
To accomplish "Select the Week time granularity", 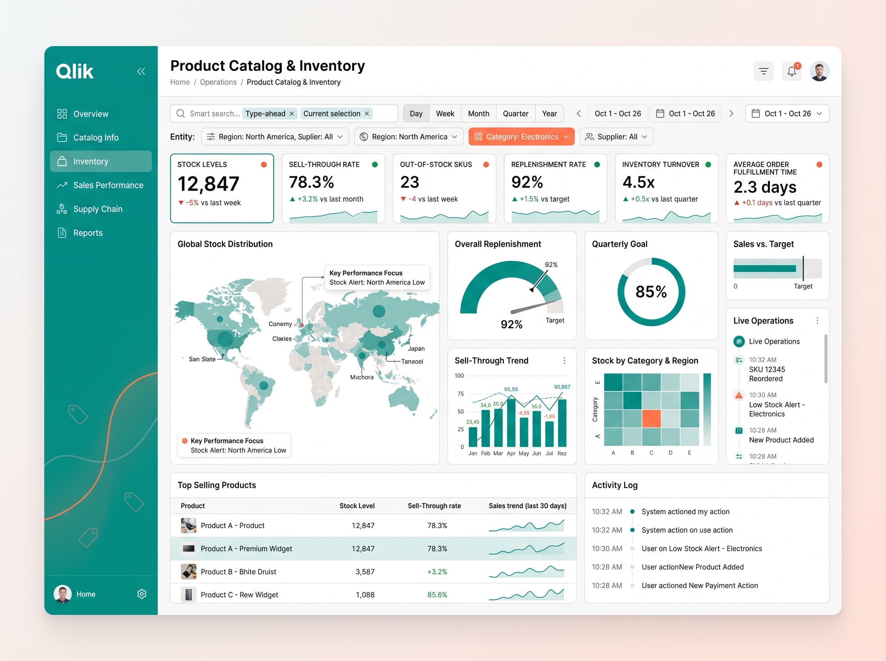I will 445,114.
